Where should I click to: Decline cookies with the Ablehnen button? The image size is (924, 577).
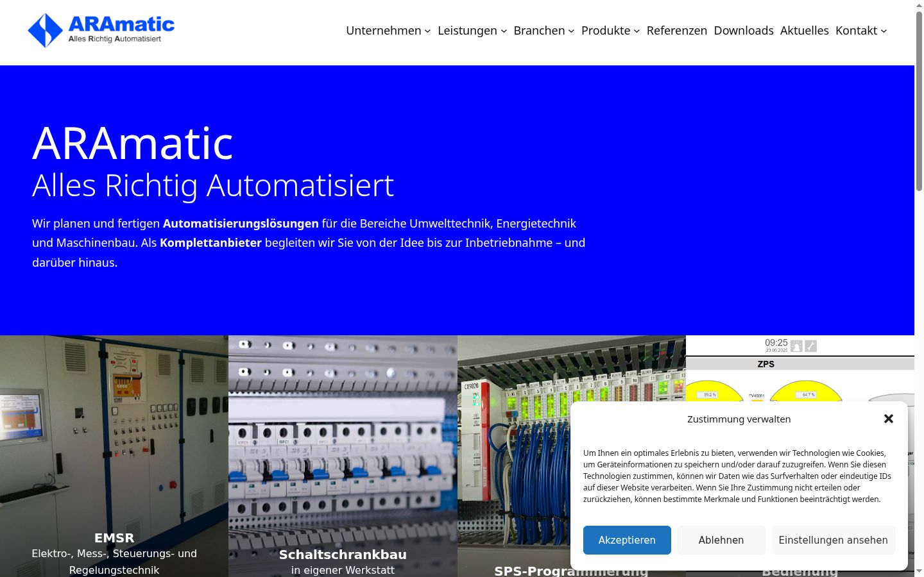tap(721, 540)
